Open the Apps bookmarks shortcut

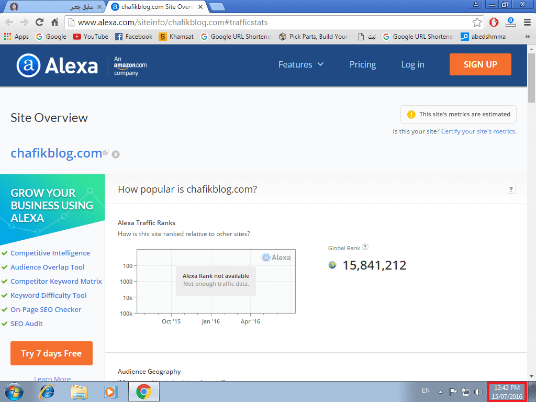(x=16, y=37)
